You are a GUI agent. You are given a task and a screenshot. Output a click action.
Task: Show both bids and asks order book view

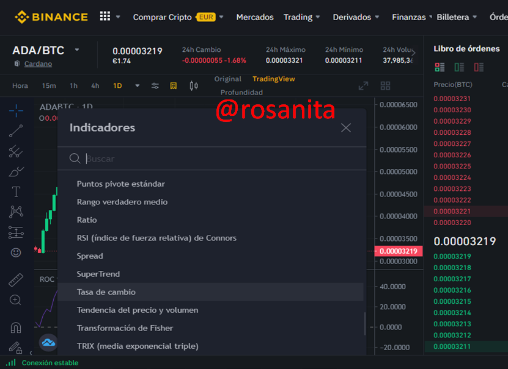click(440, 67)
